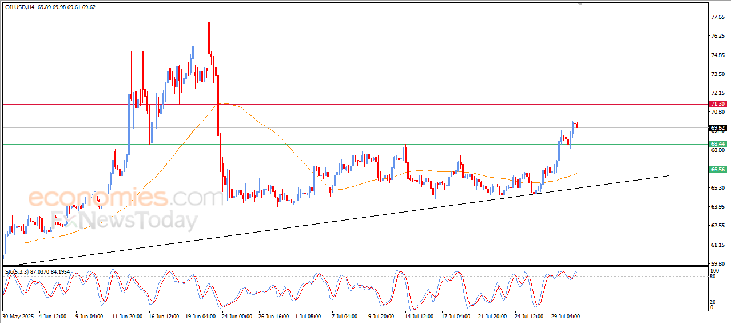Click the 1 Jul 08:00 time label
This screenshot has height=324, width=732.
[309, 315]
